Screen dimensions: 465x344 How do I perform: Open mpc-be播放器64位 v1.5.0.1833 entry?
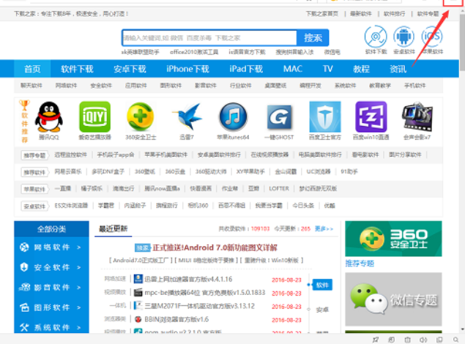(x=204, y=293)
